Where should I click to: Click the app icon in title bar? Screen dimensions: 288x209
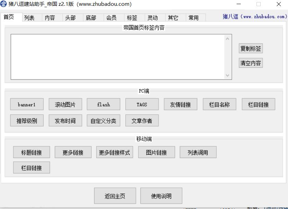pos(4,4)
